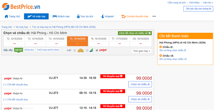This screenshot has width=214, height=110.
Task: Click the 99.000đ price for VJ-273
Action: click(x=144, y=93)
